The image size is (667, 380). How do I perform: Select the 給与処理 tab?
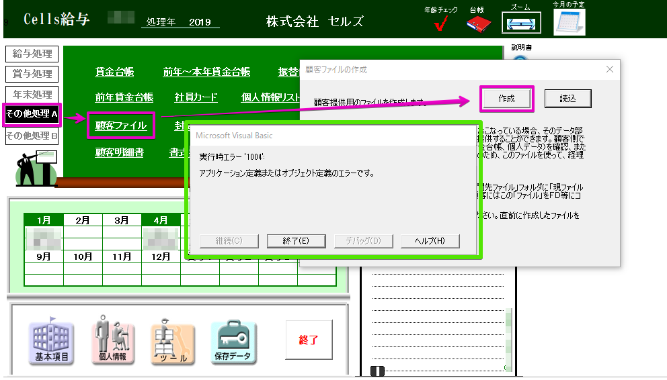[x=32, y=54]
